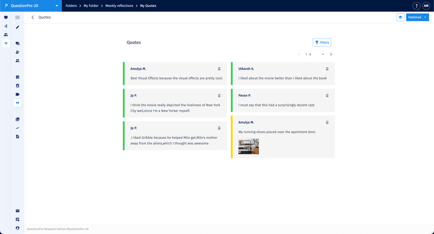Toggle the hamburger menu to collapse sidebar
Screen dimensions: 434x234
point(18,17)
